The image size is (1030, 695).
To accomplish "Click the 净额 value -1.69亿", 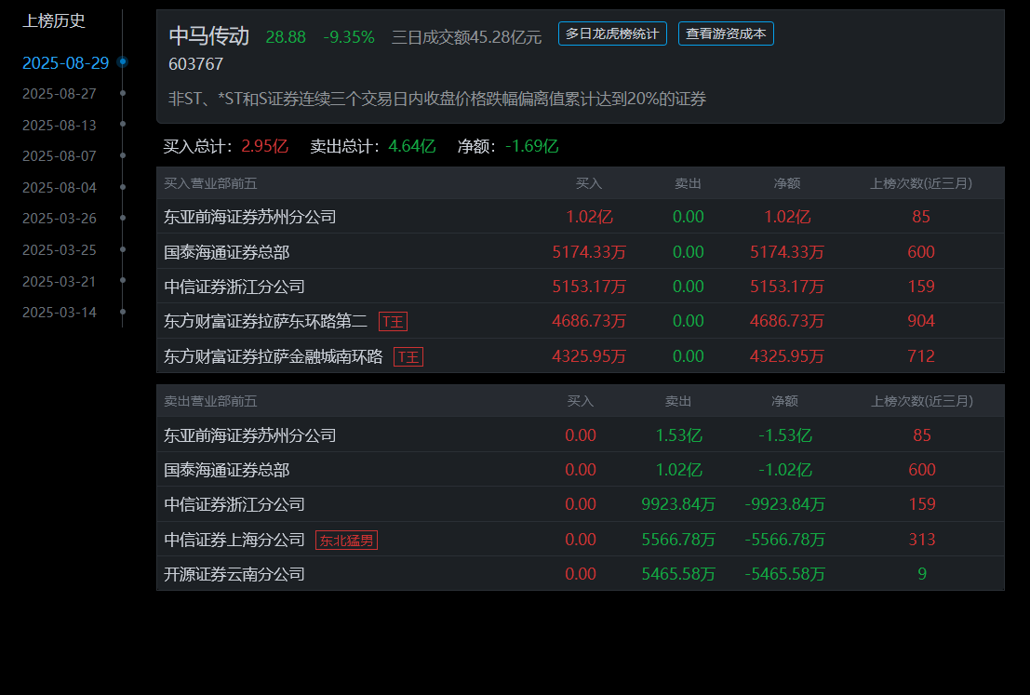I will (x=532, y=146).
